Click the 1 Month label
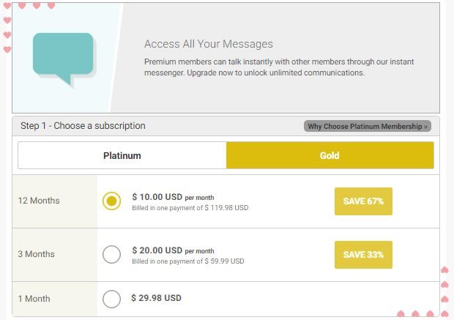The height and width of the screenshot is (320, 454). (34, 299)
